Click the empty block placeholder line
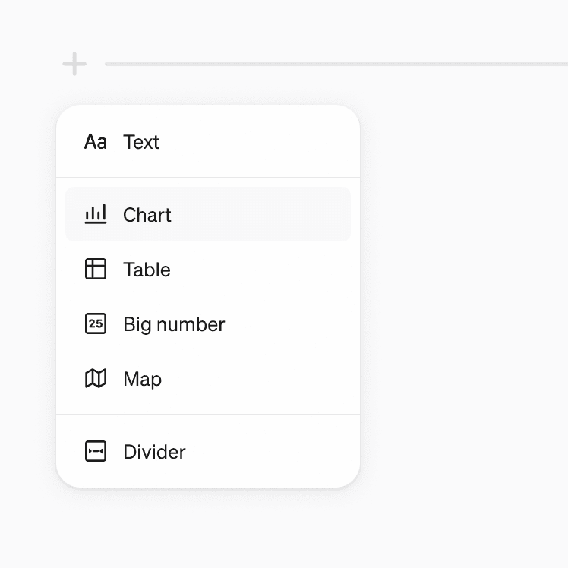Image resolution: width=568 pixels, height=568 pixels. 334,64
